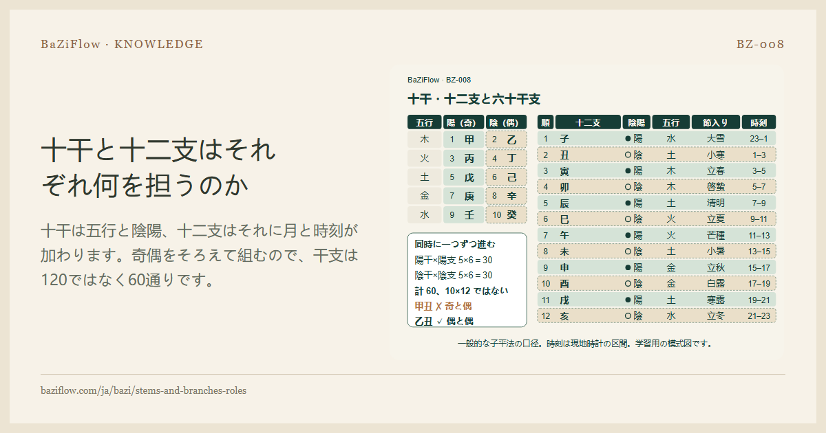826x433 pixels.
Task: Click the solar term 大雪
Action: pos(716,138)
